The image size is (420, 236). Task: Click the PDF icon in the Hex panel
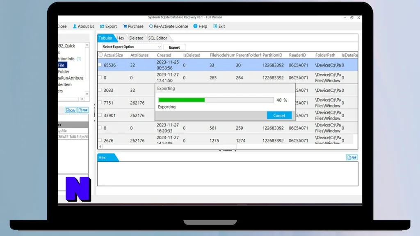[x=352, y=157]
